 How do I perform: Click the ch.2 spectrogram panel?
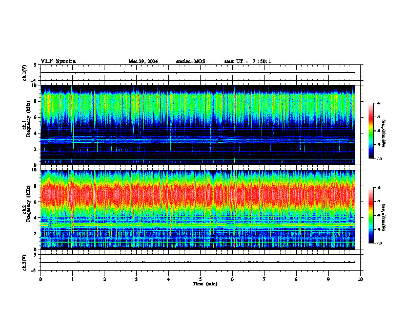tap(198, 210)
